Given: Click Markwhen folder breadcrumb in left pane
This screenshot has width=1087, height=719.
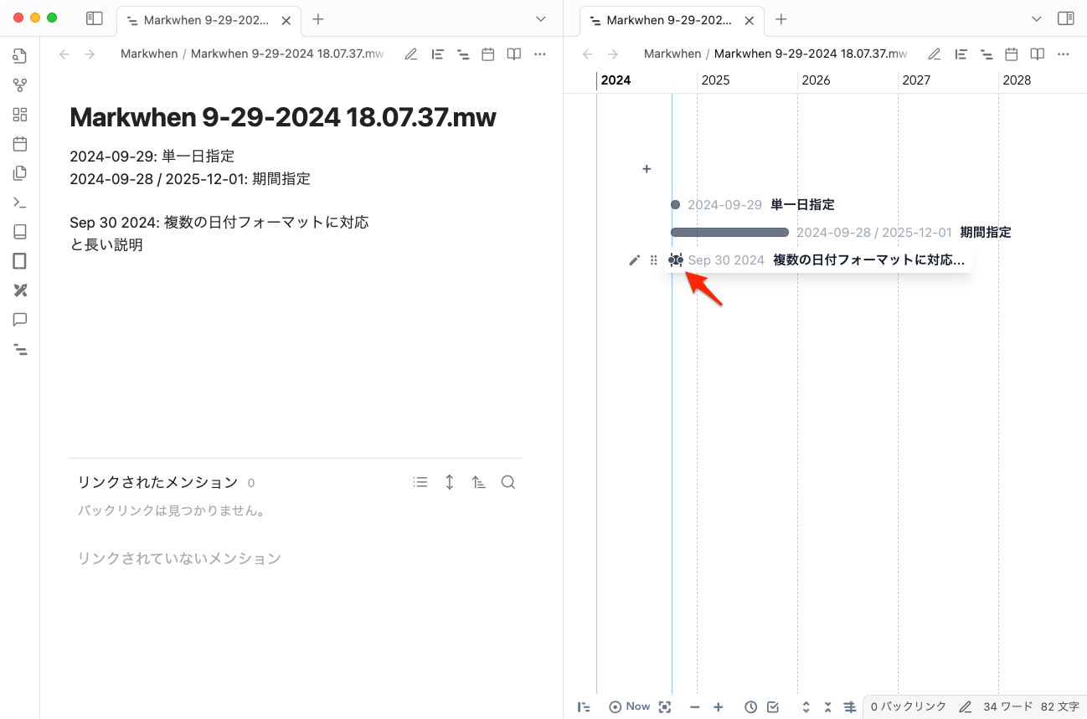Looking at the screenshot, I should coord(149,54).
